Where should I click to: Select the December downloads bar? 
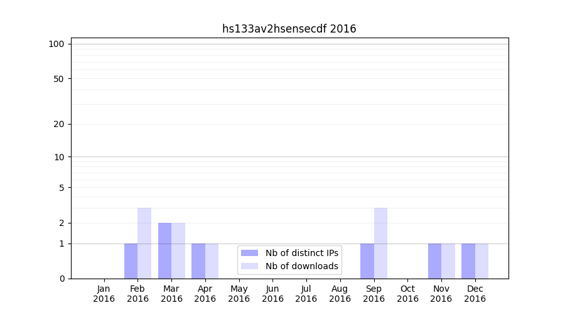pyautogui.click(x=482, y=261)
